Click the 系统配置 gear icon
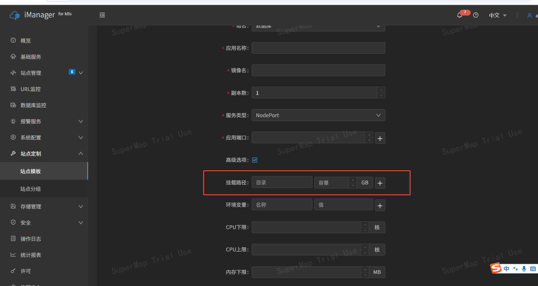The height and width of the screenshot is (286, 538). 13,137
